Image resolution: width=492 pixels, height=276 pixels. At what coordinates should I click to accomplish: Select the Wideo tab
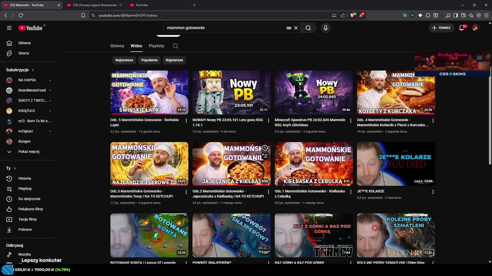click(x=136, y=46)
